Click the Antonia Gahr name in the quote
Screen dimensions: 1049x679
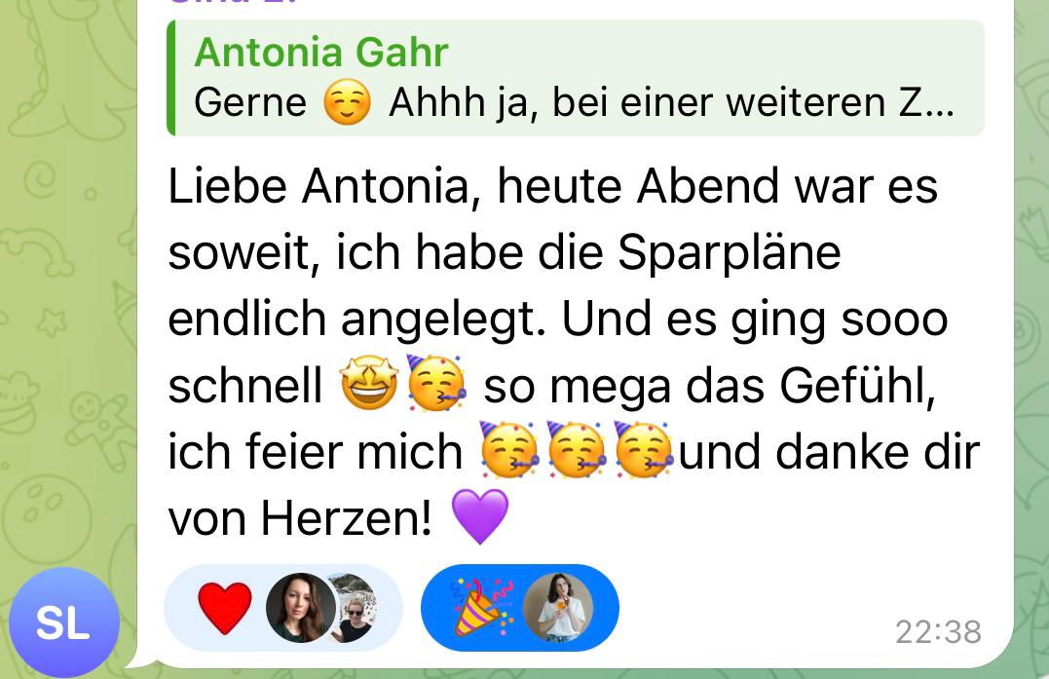(x=321, y=53)
